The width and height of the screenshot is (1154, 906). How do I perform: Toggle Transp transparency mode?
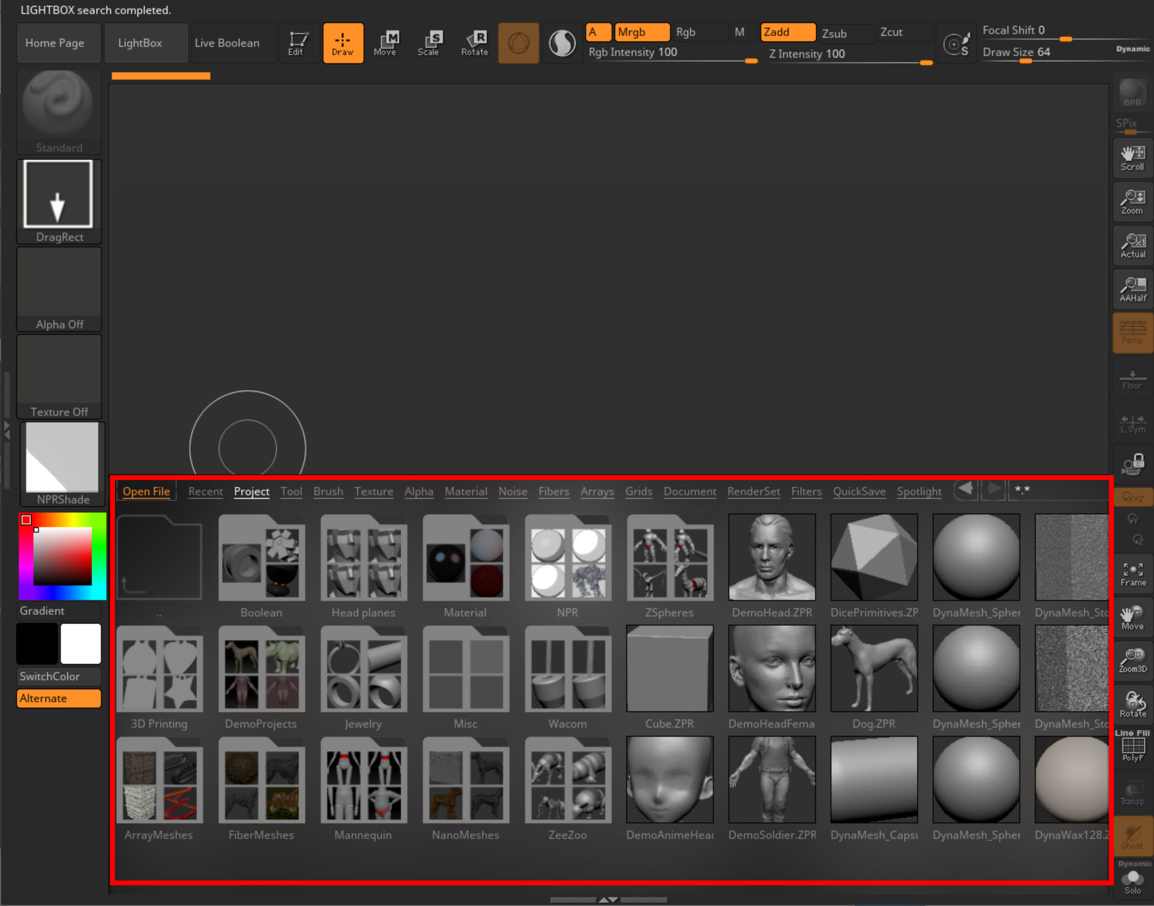tap(1133, 792)
